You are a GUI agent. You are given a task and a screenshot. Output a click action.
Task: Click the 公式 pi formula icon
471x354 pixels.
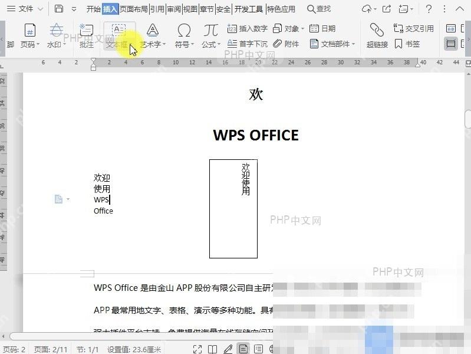pyautogui.click(x=210, y=30)
